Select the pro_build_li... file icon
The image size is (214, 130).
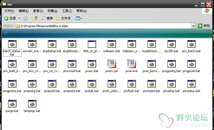(12, 64)
